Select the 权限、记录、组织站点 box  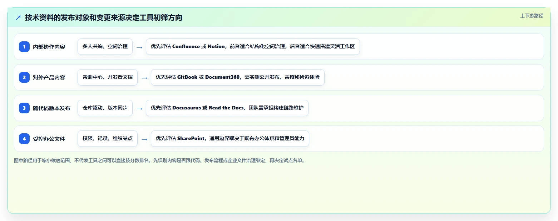(x=108, y=139)
